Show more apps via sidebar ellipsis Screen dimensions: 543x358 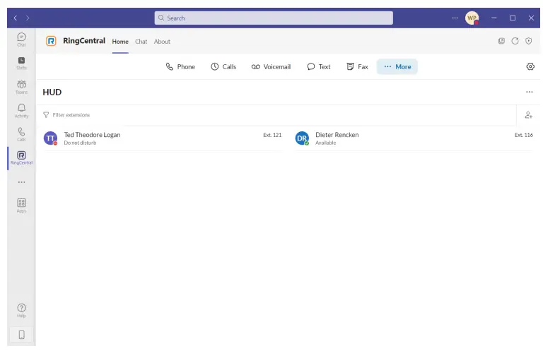click(x=21, y=182)
